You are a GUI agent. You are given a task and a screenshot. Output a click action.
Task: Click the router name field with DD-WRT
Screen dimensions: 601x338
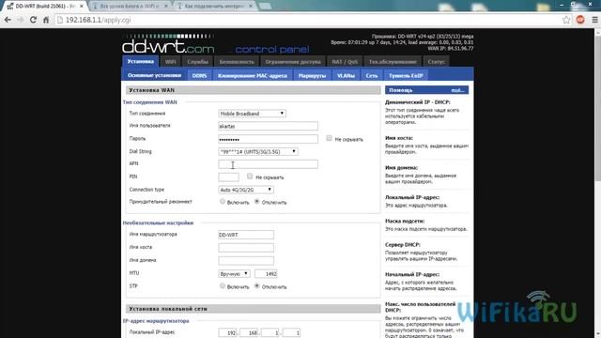pos(246,235)
